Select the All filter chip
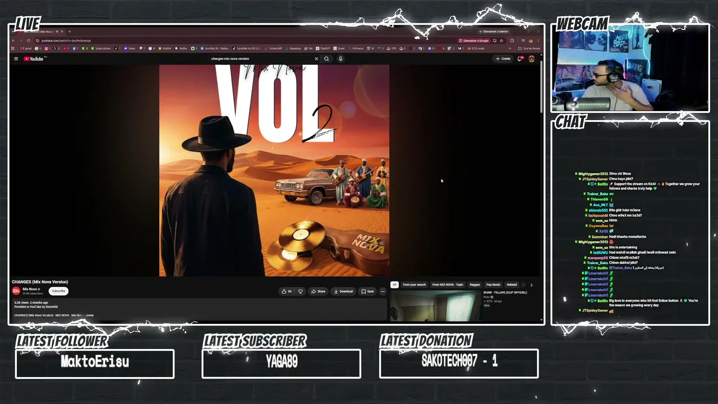Image resolution: width=718 pixels, height=404 pixels. [394, 285]
